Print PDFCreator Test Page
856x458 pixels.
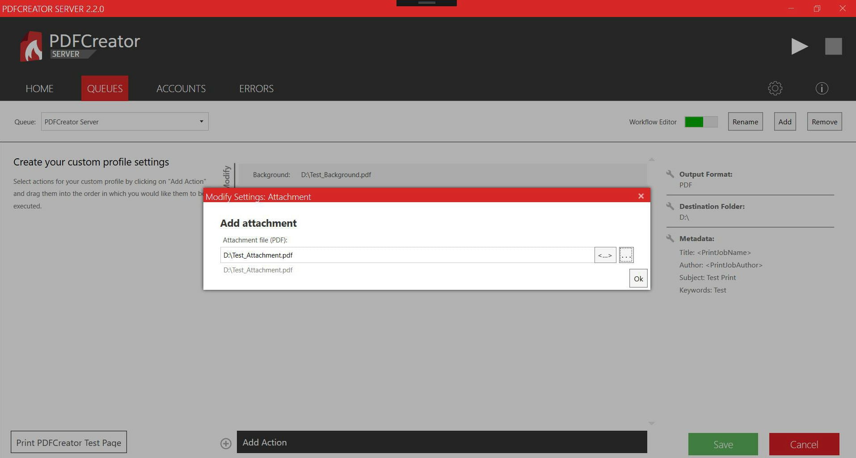point(69,442)
